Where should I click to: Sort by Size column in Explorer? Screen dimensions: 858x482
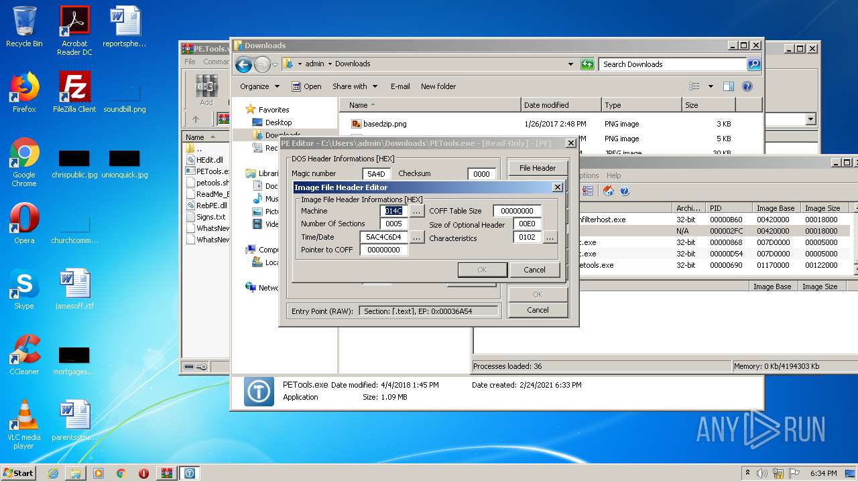click(709, 105)
